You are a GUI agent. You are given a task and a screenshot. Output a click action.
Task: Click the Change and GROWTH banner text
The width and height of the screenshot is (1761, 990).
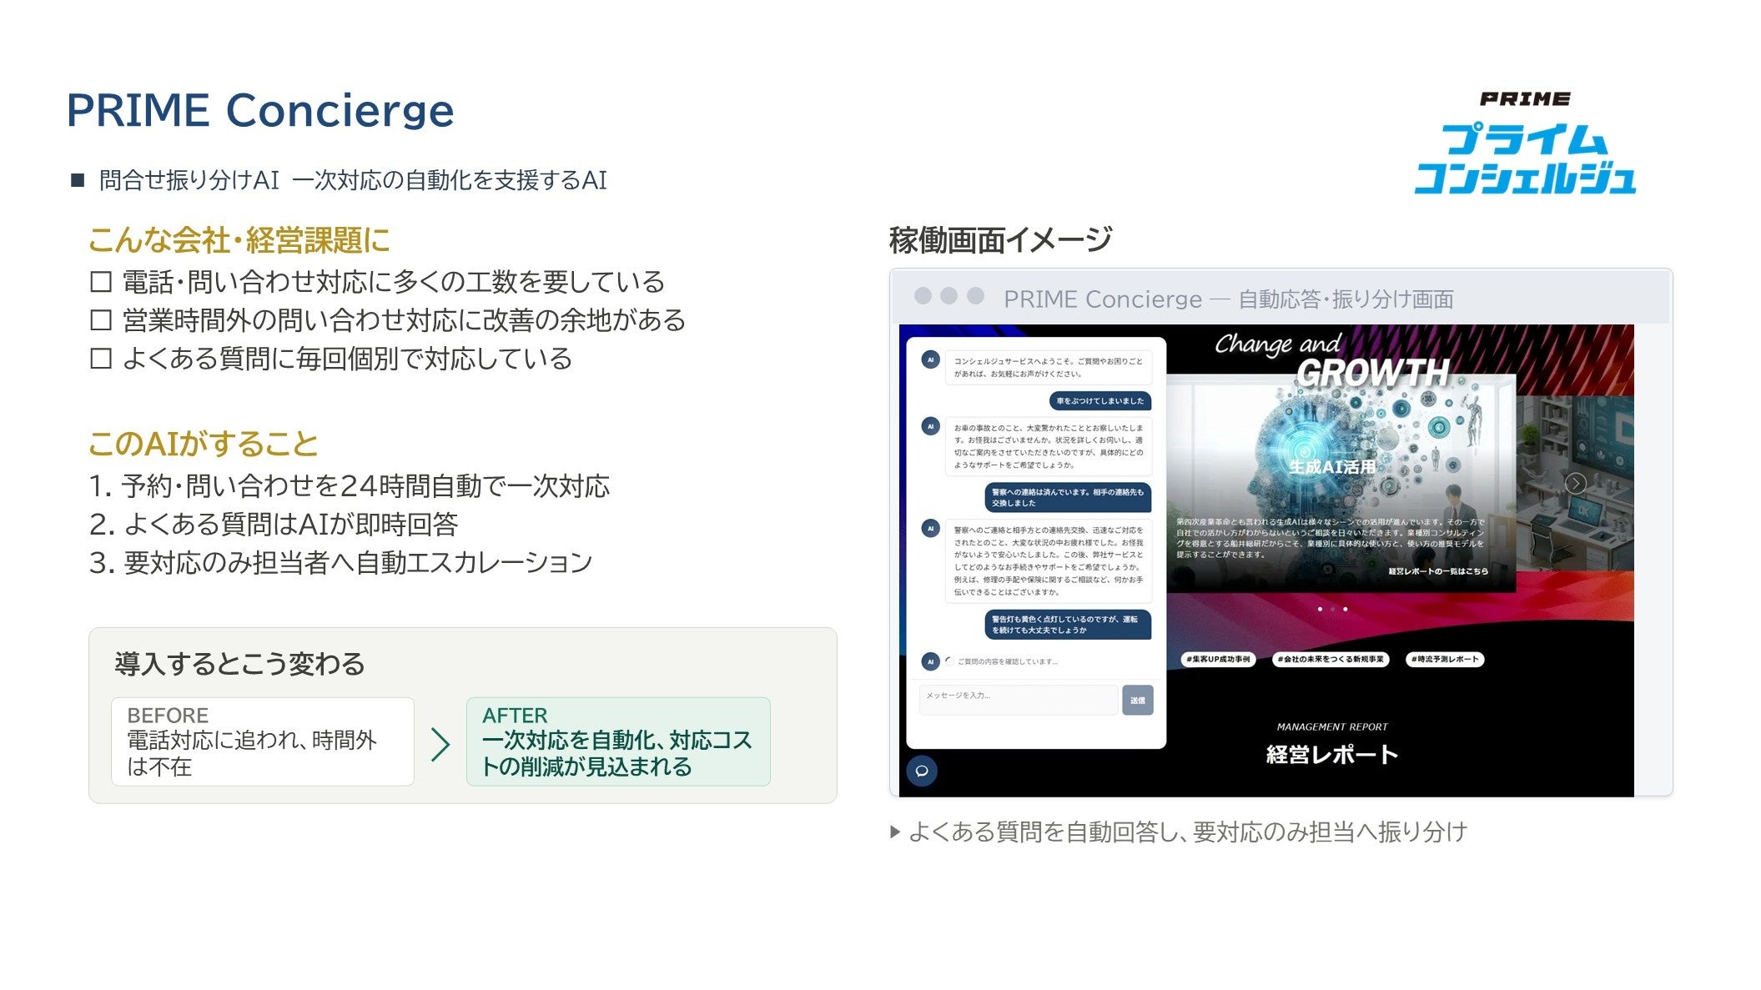[x=1331, y=360]
